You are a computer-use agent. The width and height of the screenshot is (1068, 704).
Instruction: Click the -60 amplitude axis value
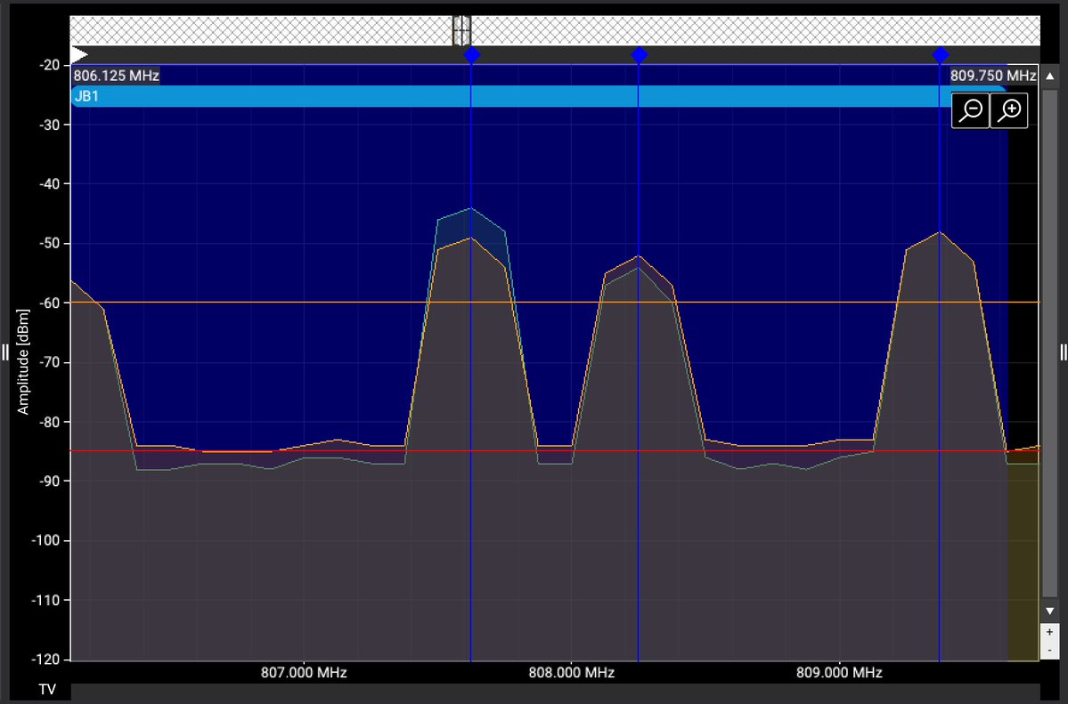(x=50, y=303)
